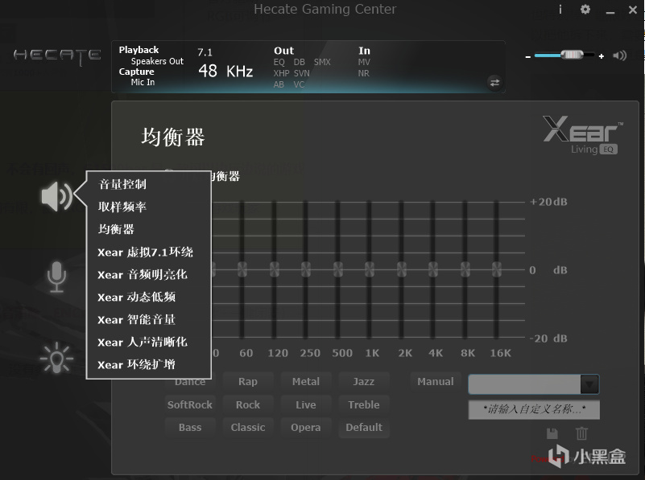Click the master volume slider knob
Viewport: 645px width, 480px height.
(573, 55)
